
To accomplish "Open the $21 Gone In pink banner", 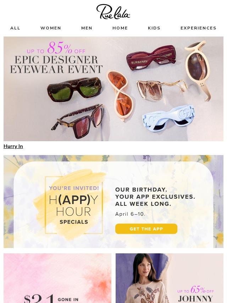I will tap(57, 278).
